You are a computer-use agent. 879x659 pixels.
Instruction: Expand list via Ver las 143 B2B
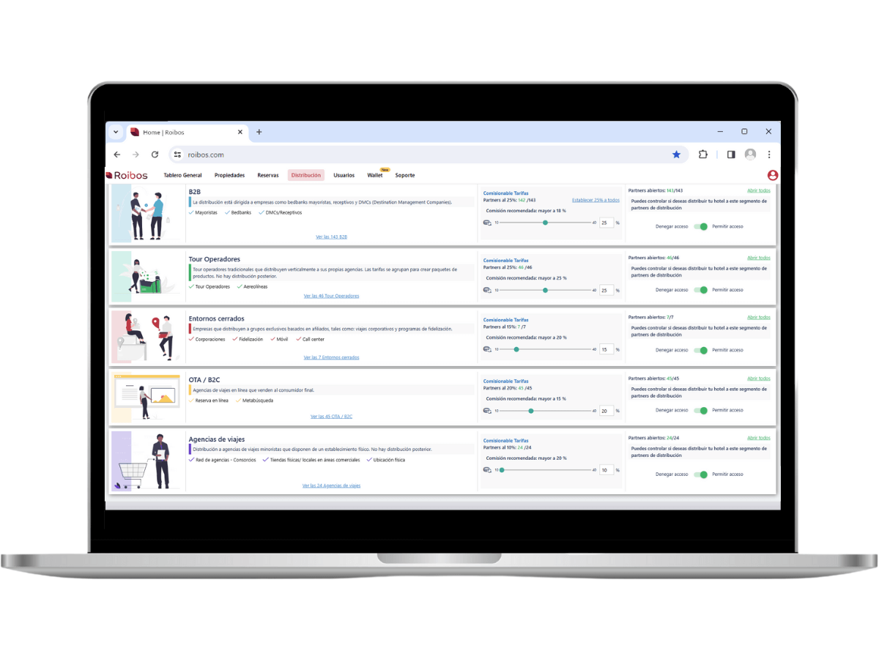pyautogui.click(x=331, y=237)
